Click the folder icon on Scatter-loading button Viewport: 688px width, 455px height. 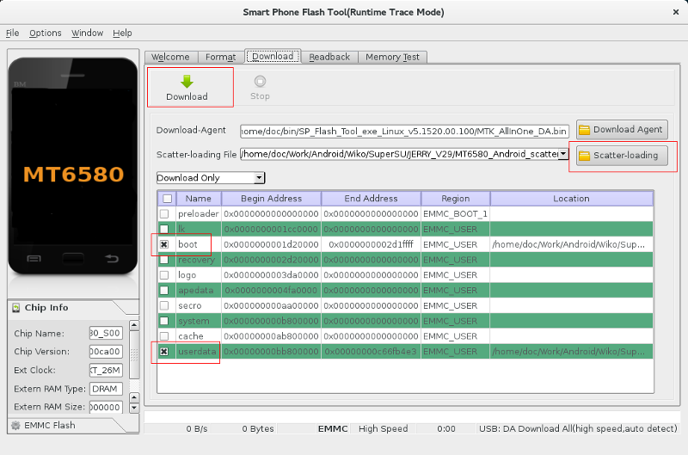point(584,156)
